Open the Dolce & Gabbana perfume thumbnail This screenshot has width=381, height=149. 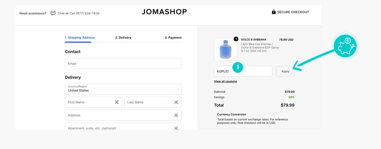pos(225,49)
